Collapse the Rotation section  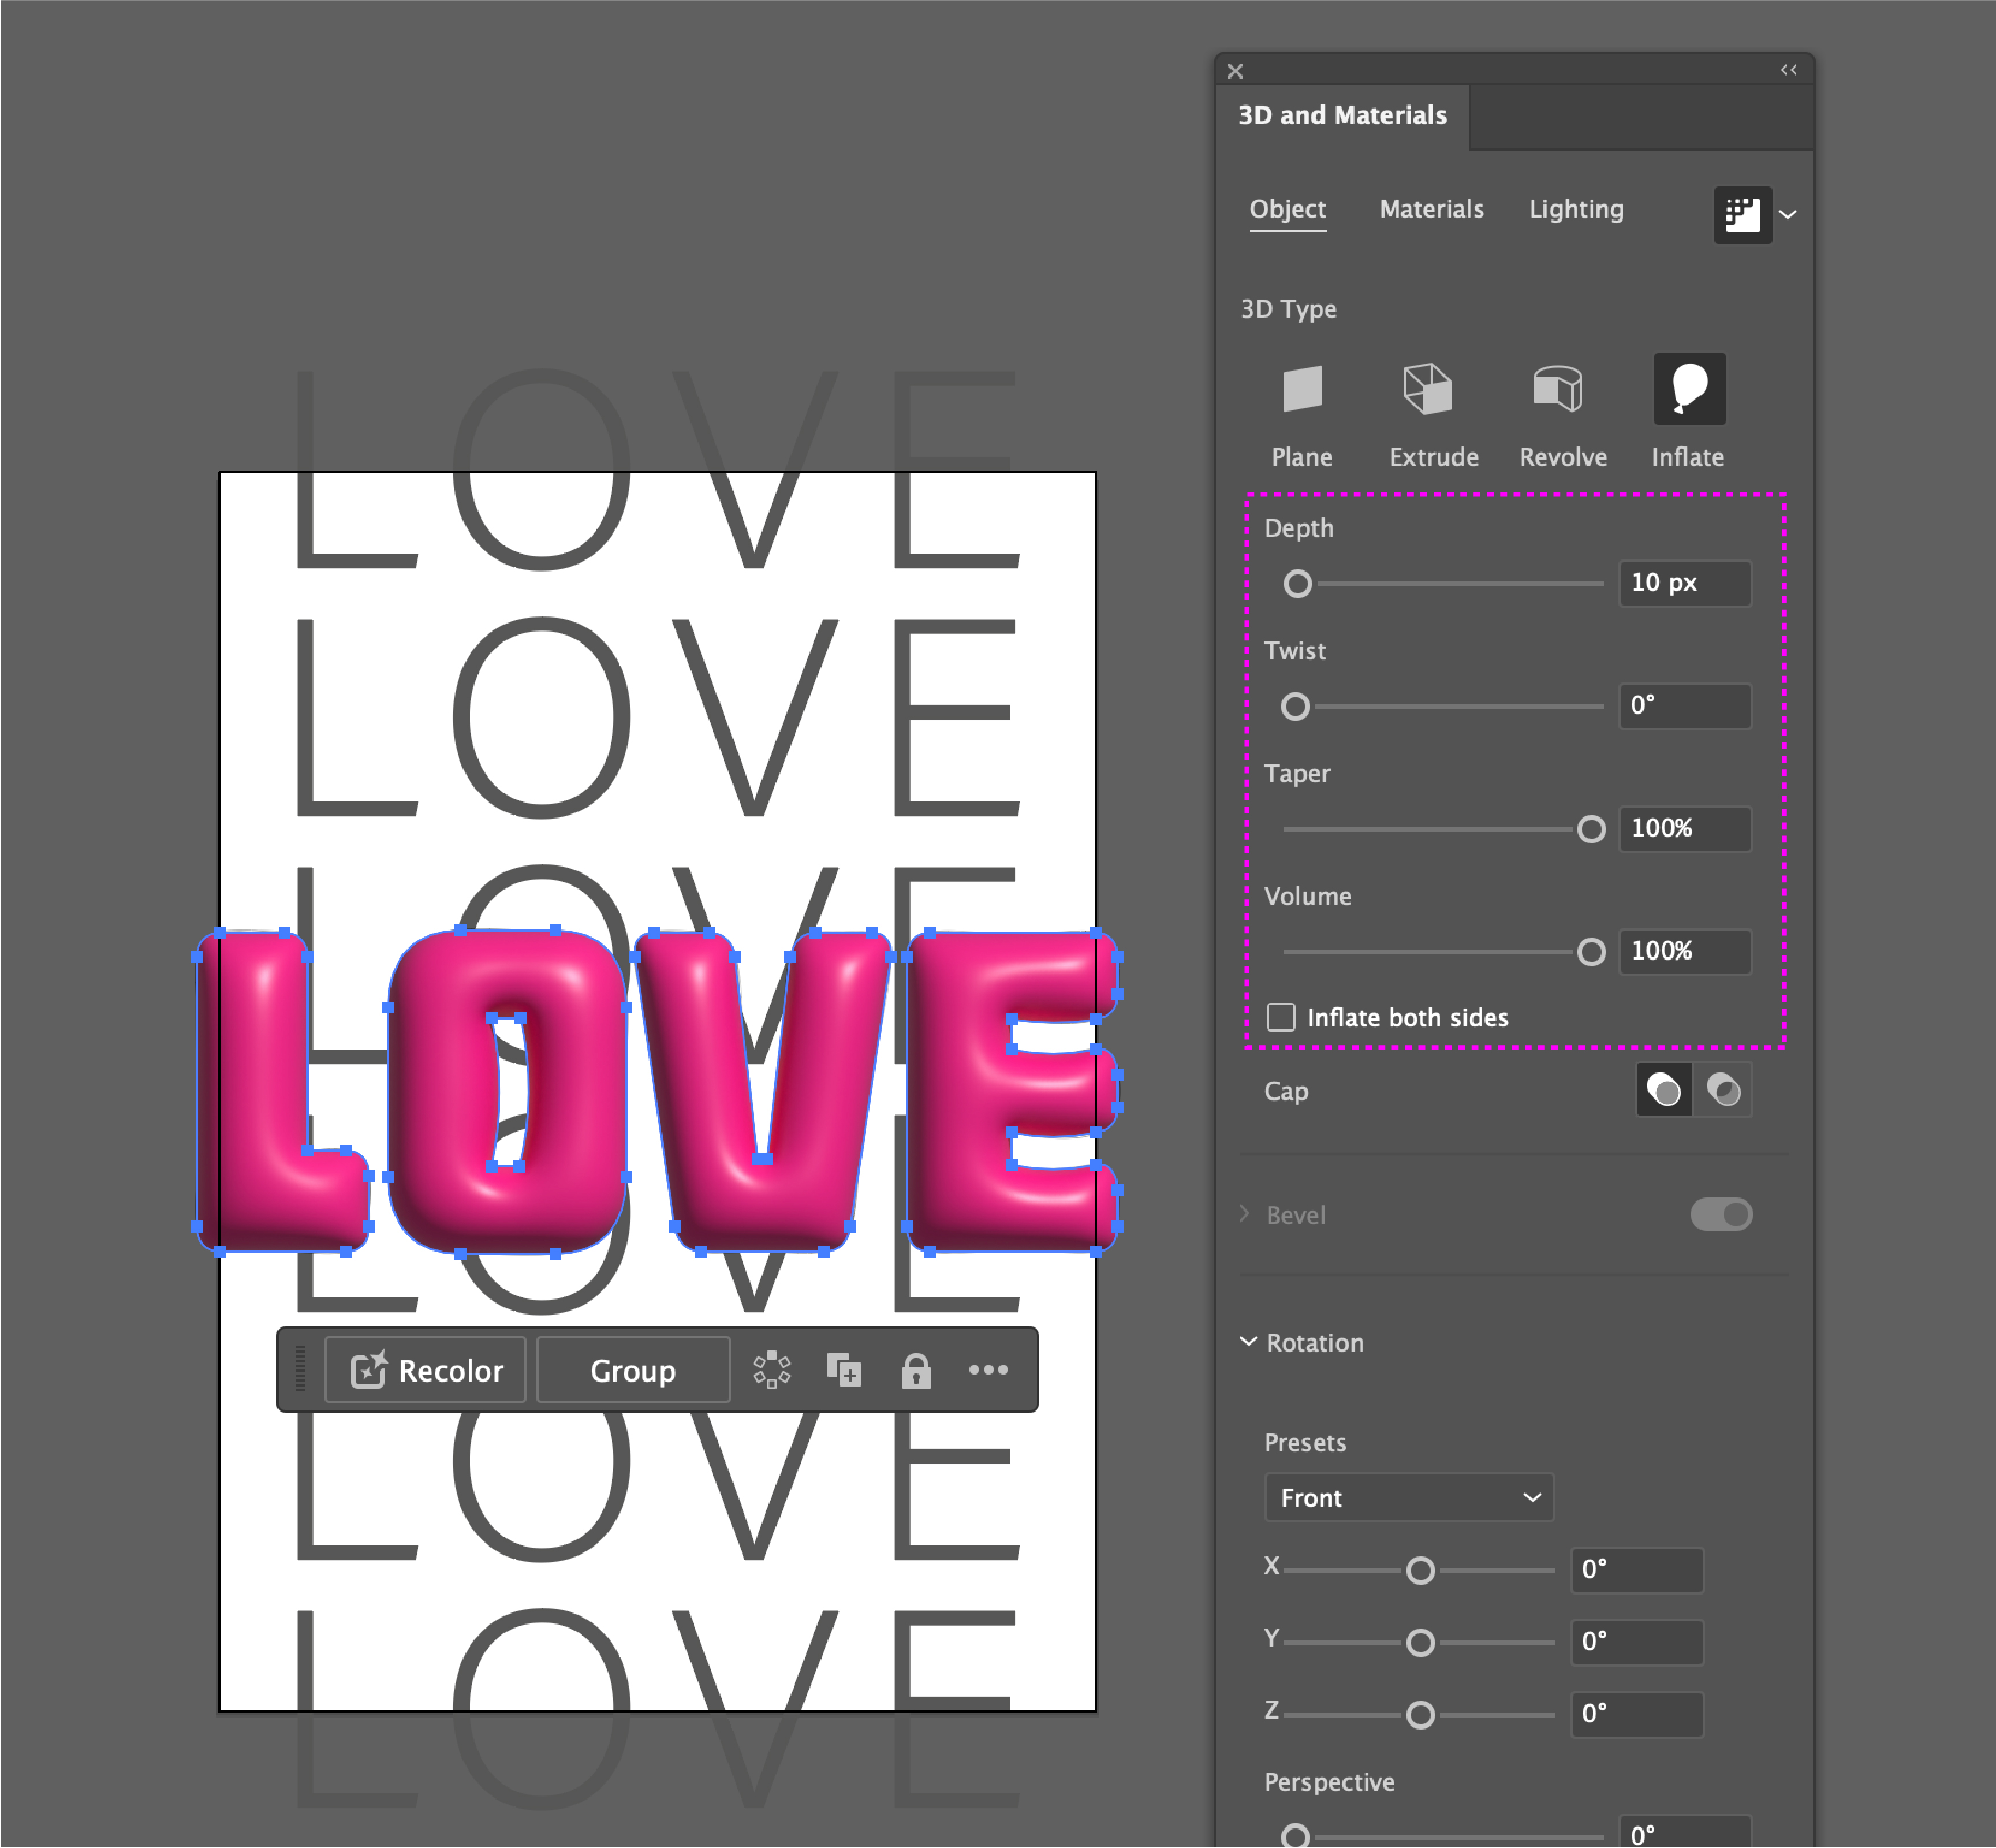click(x=1249, y=1342)
